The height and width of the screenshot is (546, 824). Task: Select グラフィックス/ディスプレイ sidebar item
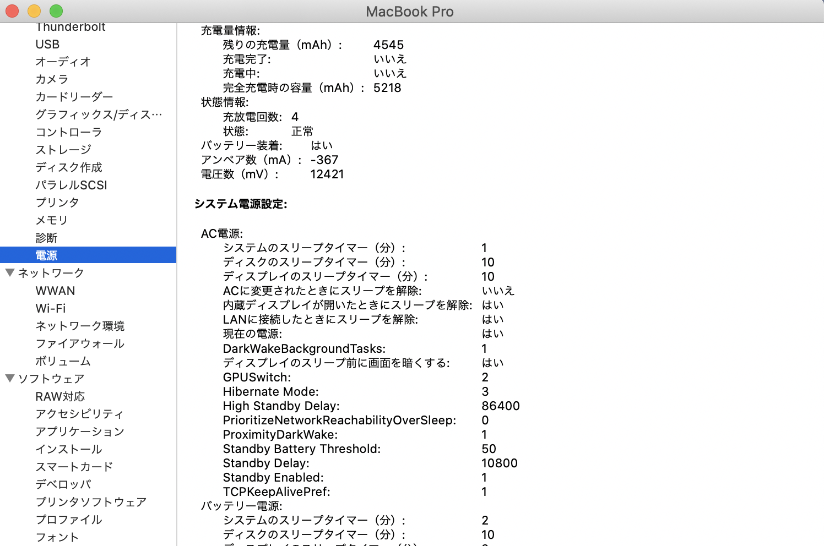pyautogui.click(x=99, y=114)
